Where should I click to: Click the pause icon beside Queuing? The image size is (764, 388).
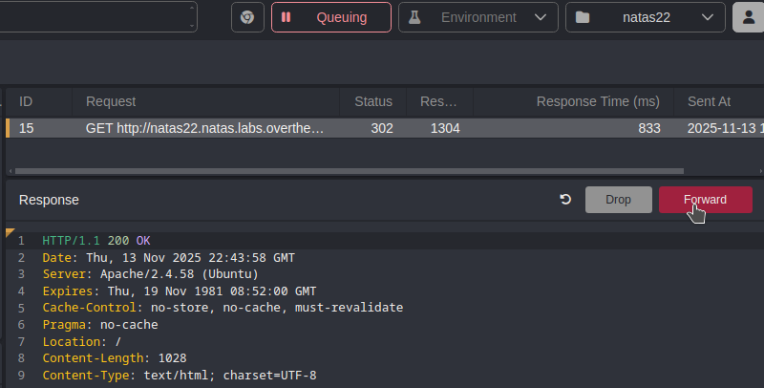pyautogui.click(x=286, y=17)
